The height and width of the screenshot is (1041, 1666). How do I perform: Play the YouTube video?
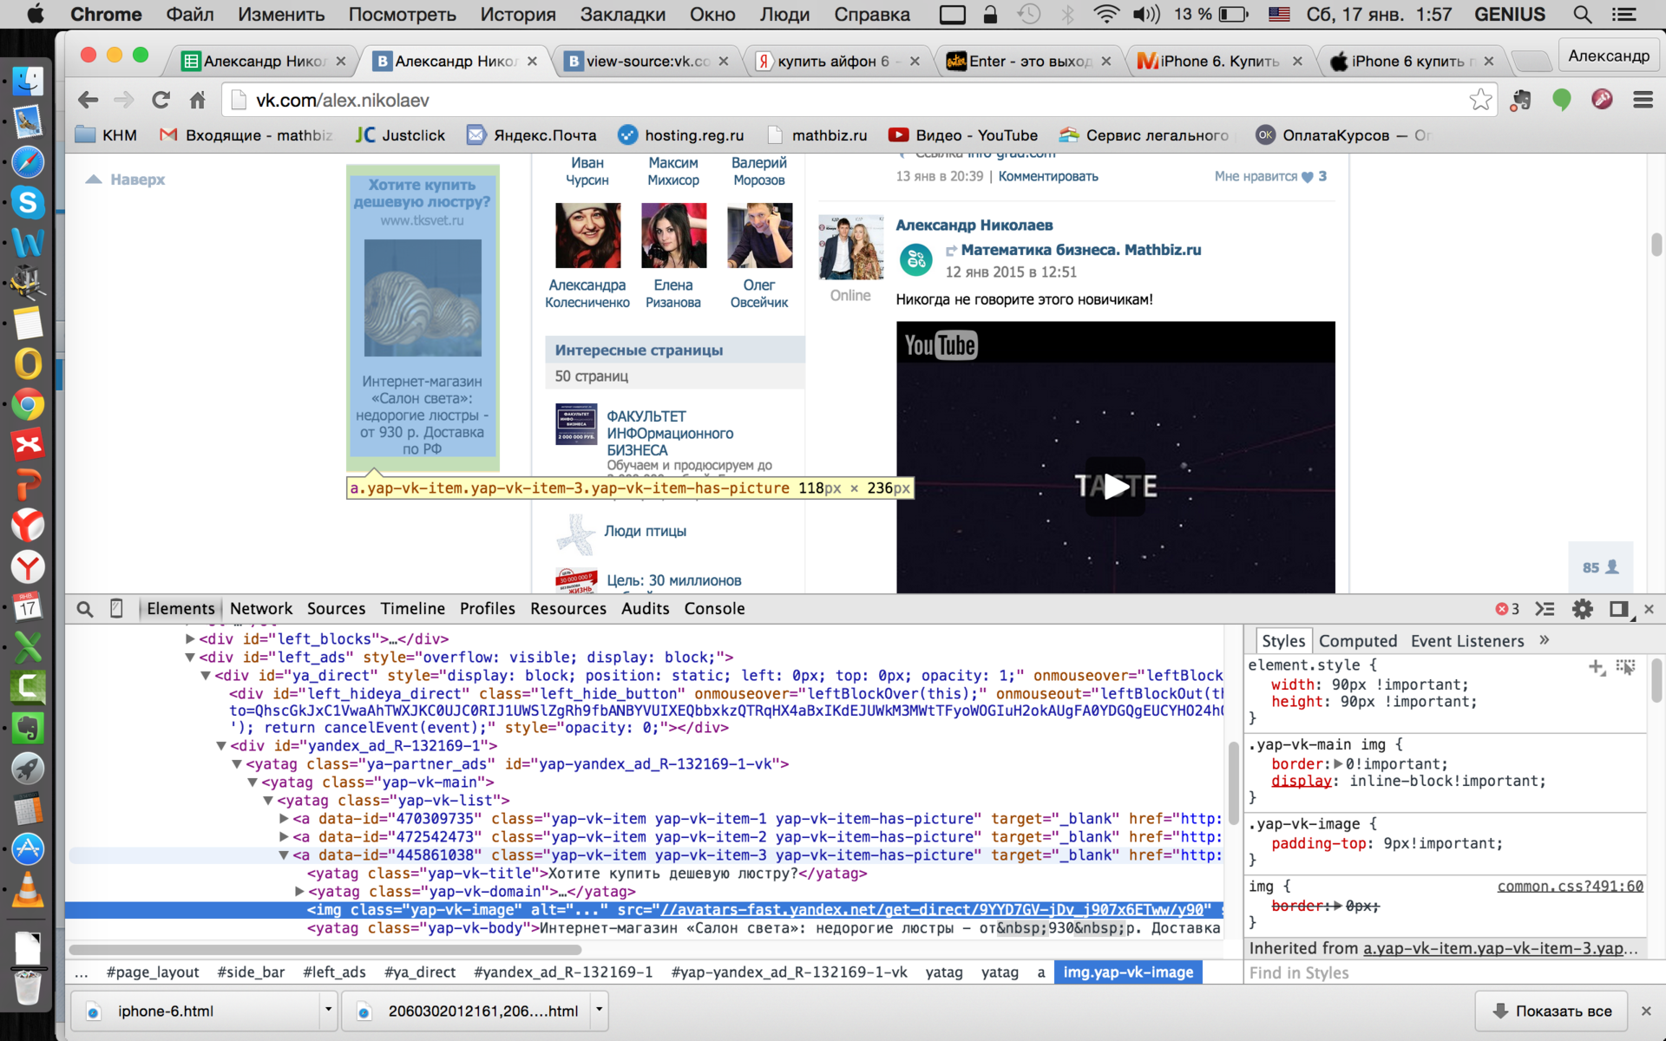1115,487
